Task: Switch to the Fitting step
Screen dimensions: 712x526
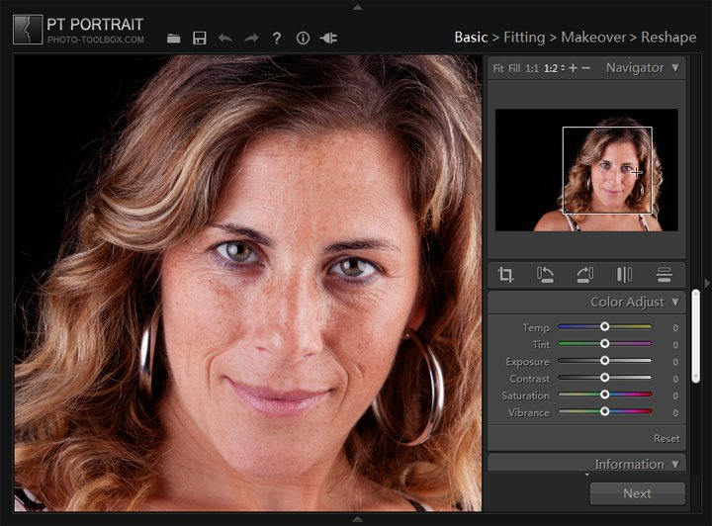Action: point(523,37)
